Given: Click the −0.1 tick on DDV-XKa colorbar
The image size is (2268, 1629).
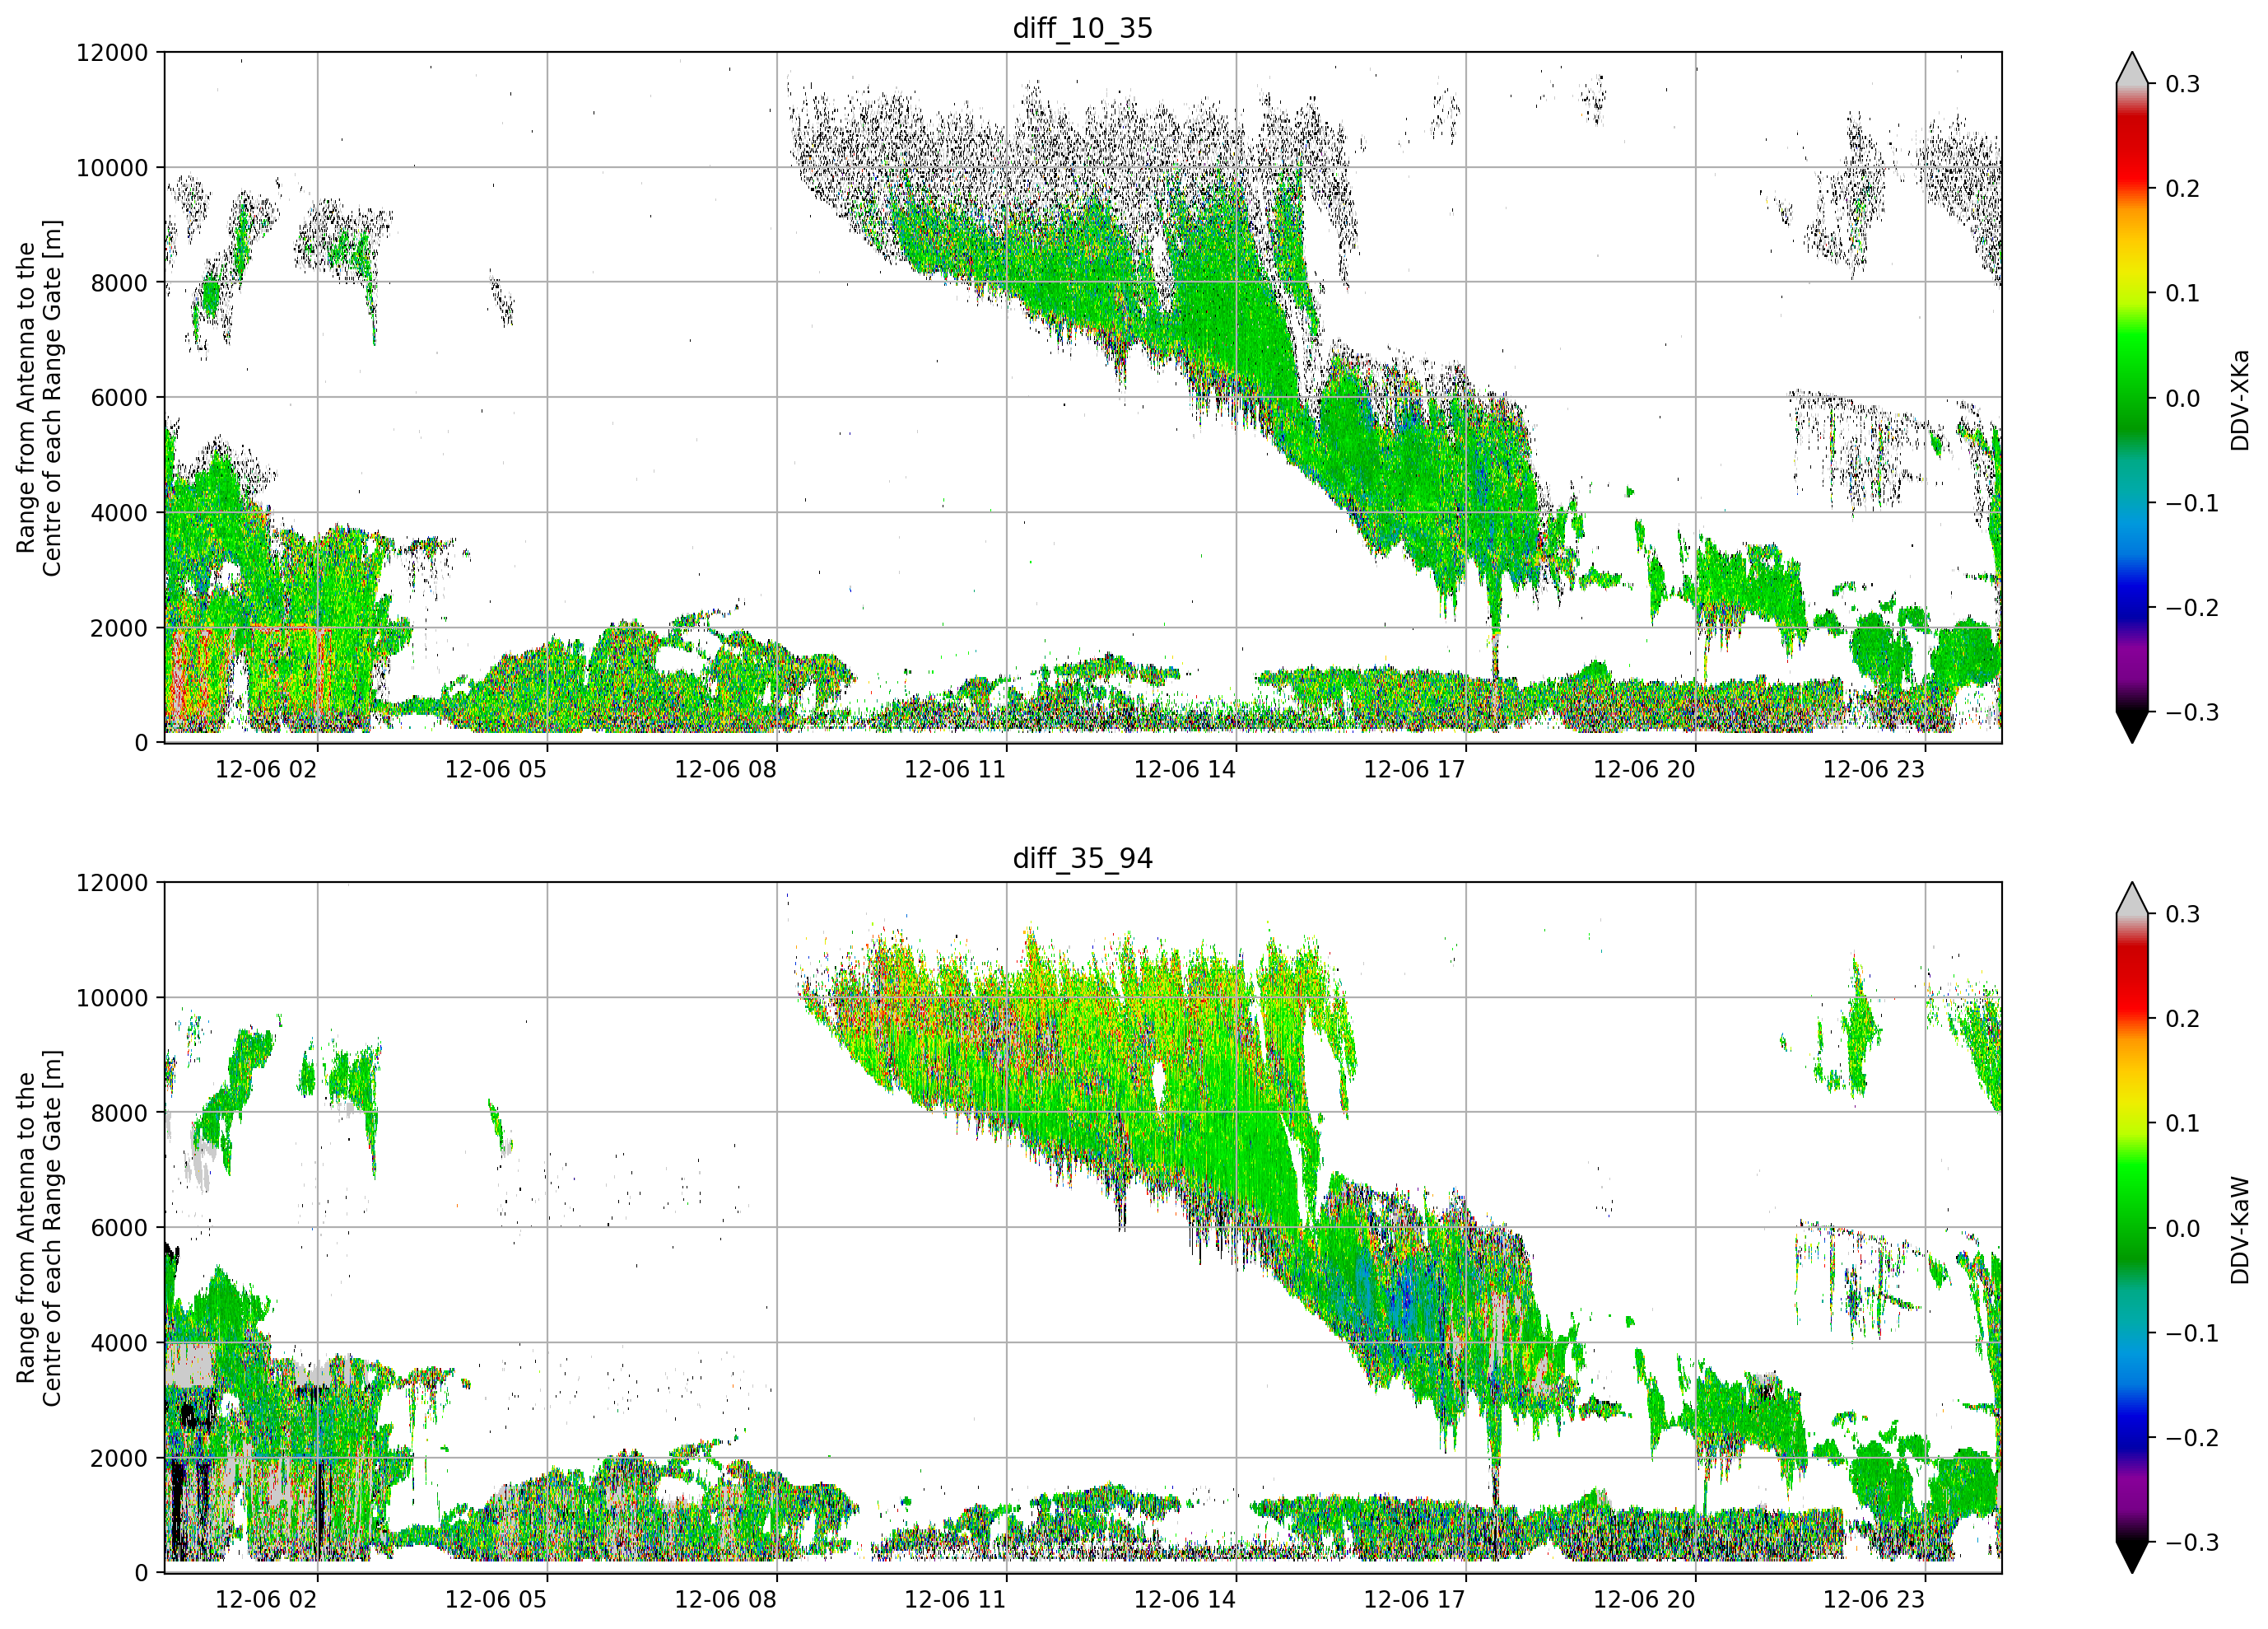Looking at the screenshot, I should [x=2192, y=503].
